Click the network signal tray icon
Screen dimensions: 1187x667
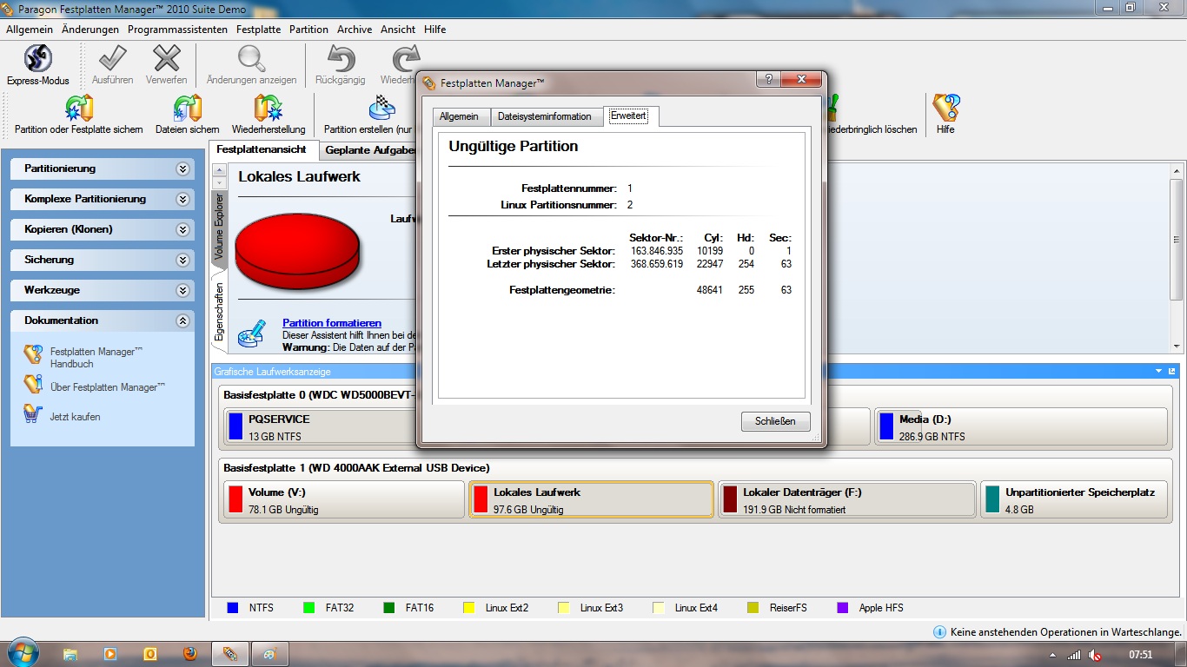tap(1075, 655)
